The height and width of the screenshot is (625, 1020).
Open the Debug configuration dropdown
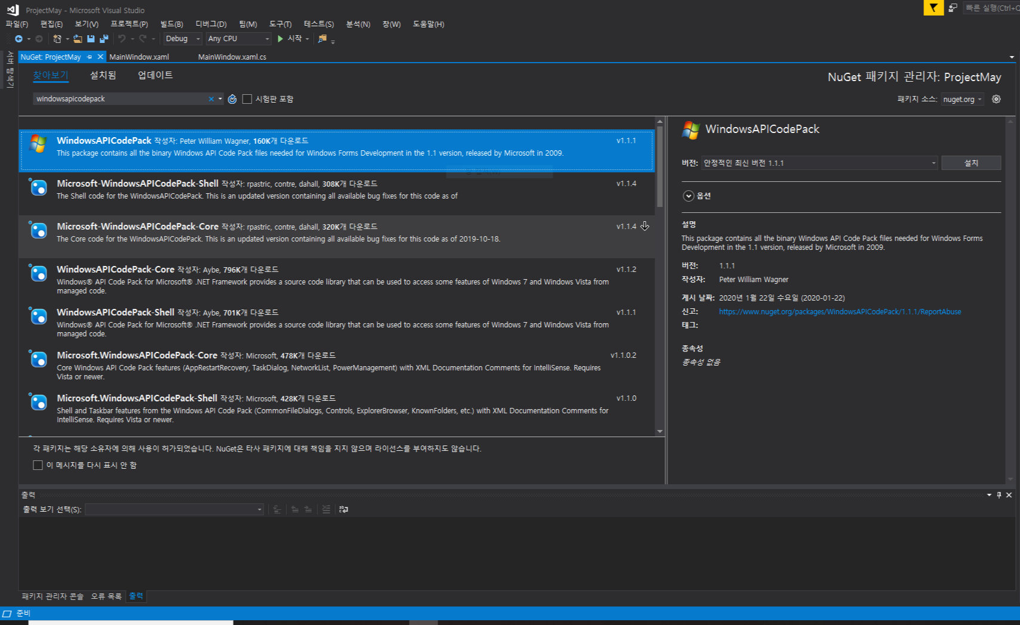183,39
